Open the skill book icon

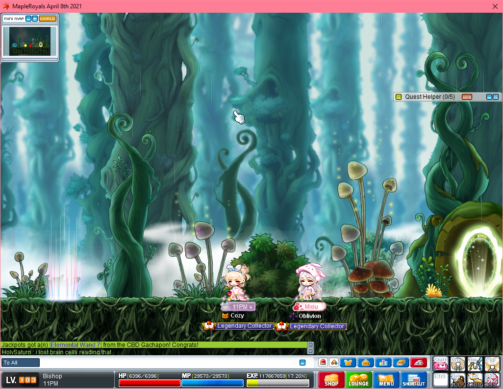point(401,363)
